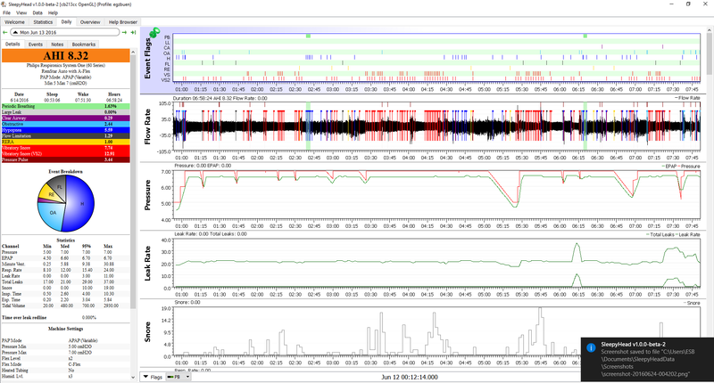Open the Data menu
Screen dimensions: 714x383
37,12
